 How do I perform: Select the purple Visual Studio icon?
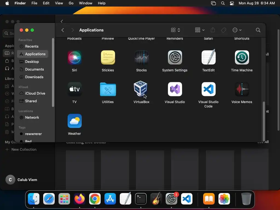pyautogui.click(x=175, y=89)
